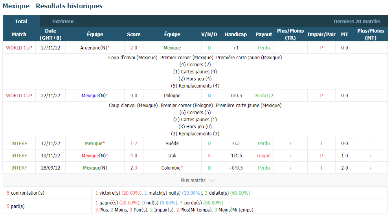
Task: Click the Plus/Moins (MT) column header
Action: [x=371, y=35]
